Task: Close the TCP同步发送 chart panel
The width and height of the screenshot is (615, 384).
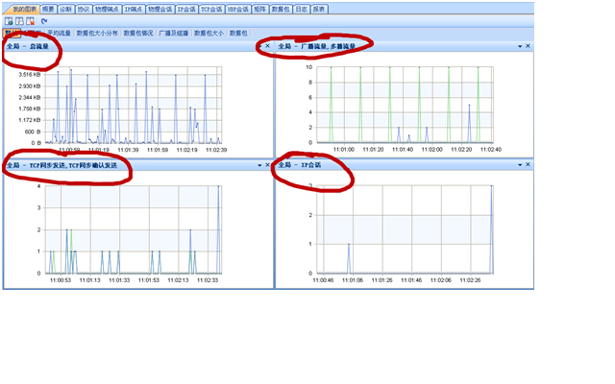Action: 268,165
